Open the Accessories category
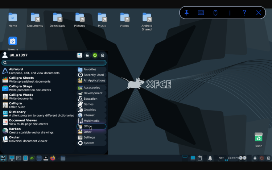The width and height of the screenshot is (272, 170). tap(91, 88)
